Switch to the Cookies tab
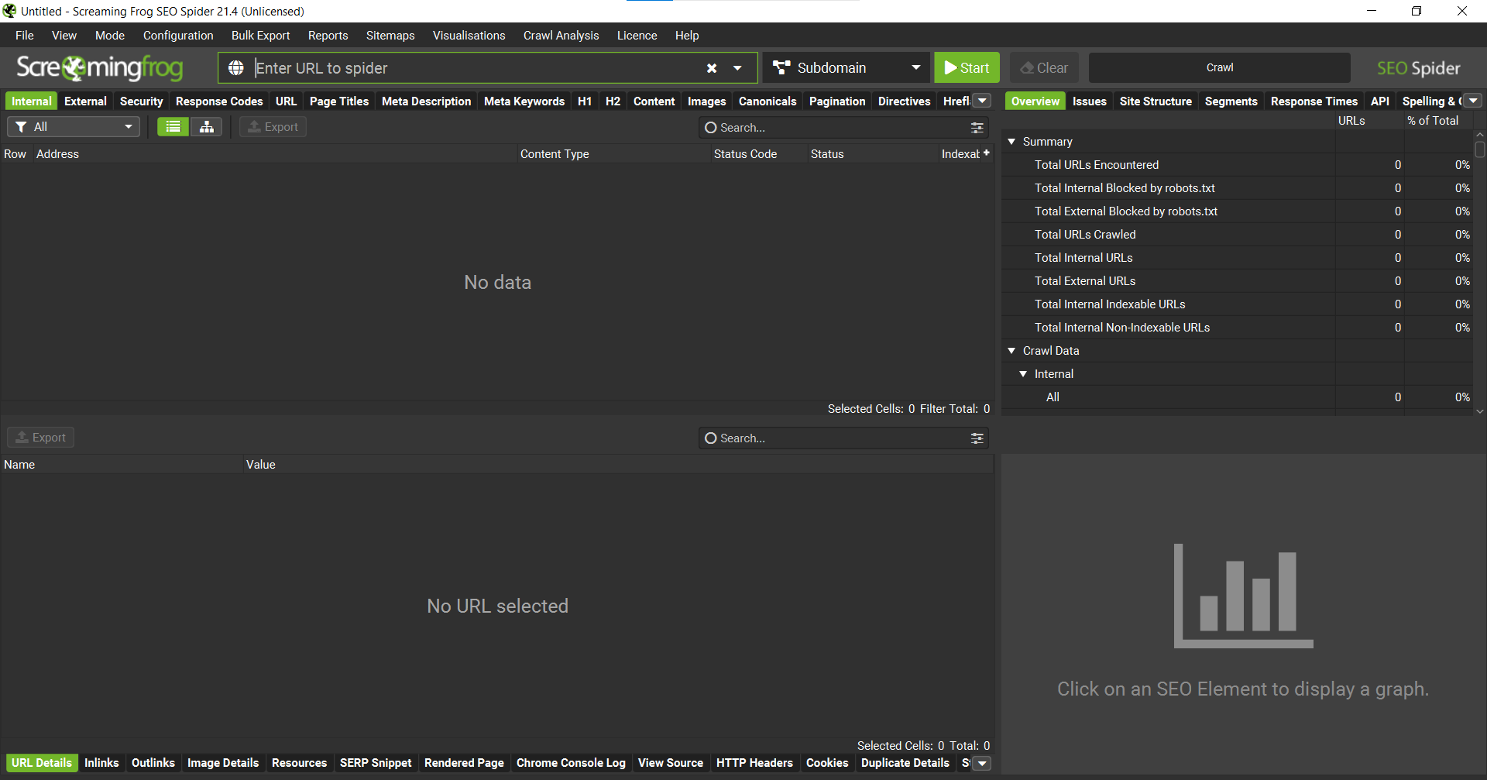Screen dimensions: 1487x780 click(x=827, y=763)
